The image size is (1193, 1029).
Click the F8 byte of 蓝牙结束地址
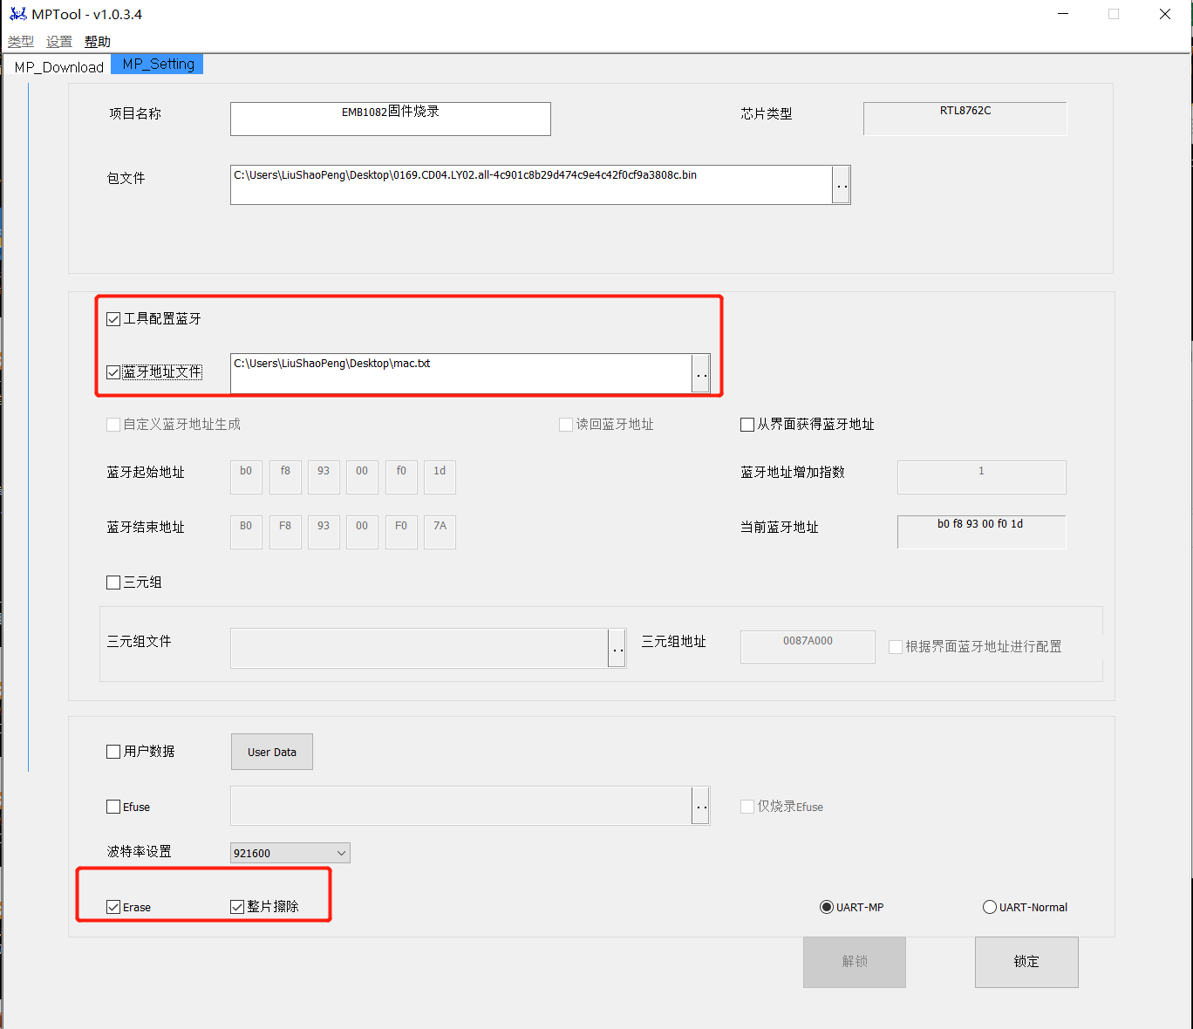[x=285, y=532]
